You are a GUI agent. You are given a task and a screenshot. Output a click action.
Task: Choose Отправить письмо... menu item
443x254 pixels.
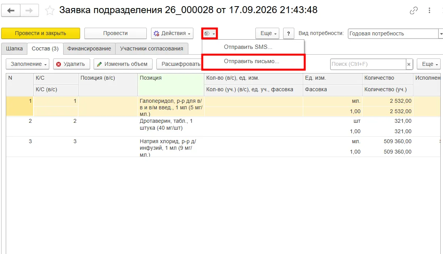click(253, 62)
